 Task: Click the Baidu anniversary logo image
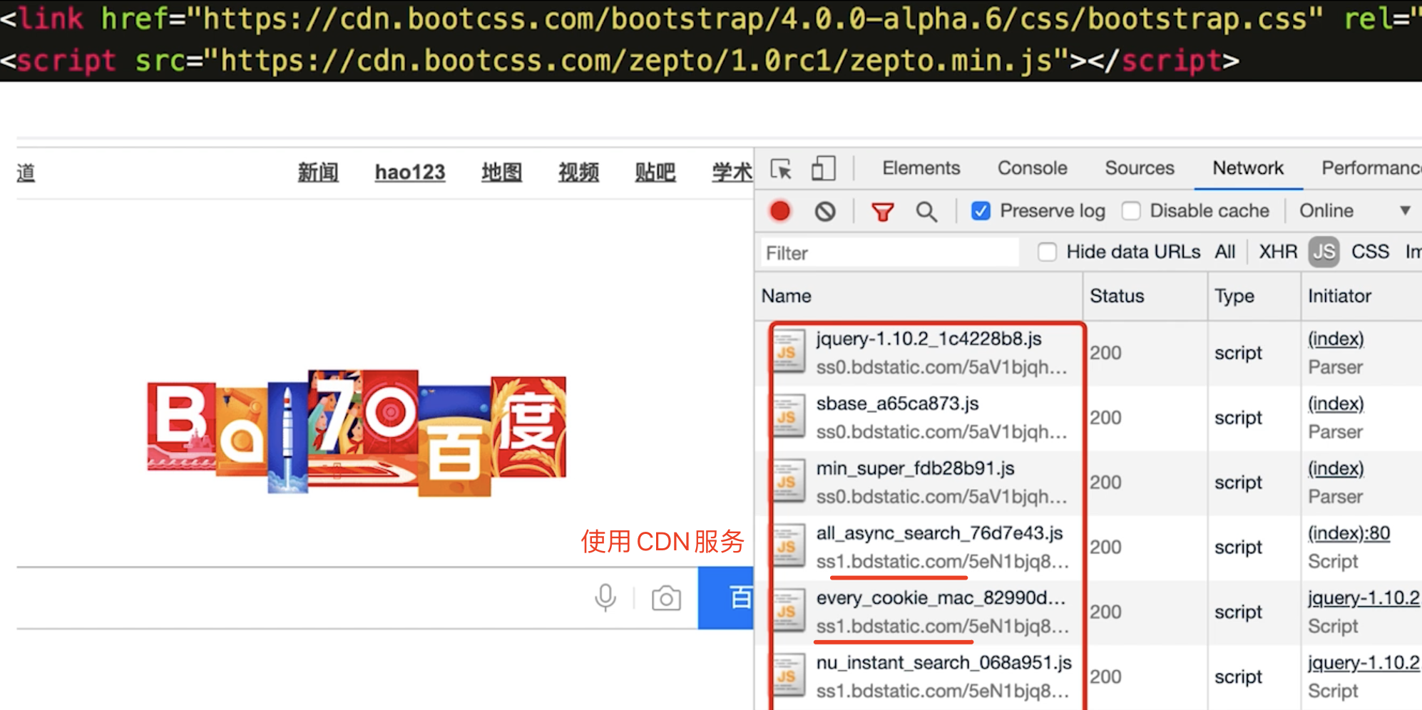(357, 432)
